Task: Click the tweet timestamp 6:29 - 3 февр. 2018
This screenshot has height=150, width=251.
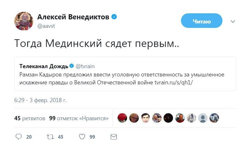Action: tap(41, 100)
